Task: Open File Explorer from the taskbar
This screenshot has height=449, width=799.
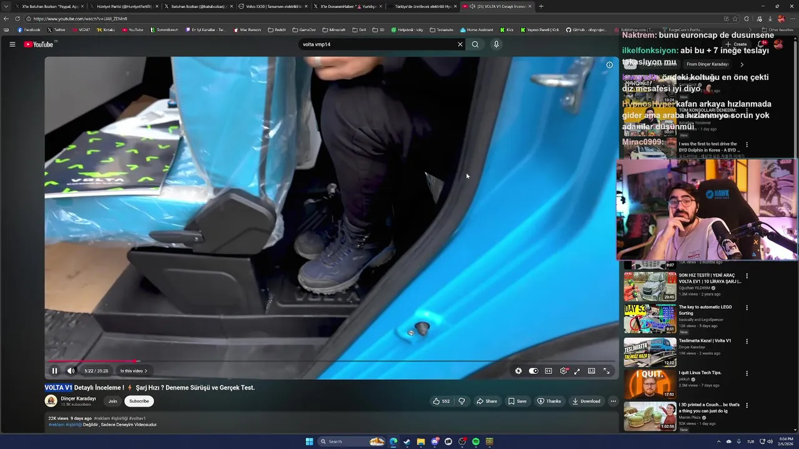Action: pos(421,442)
